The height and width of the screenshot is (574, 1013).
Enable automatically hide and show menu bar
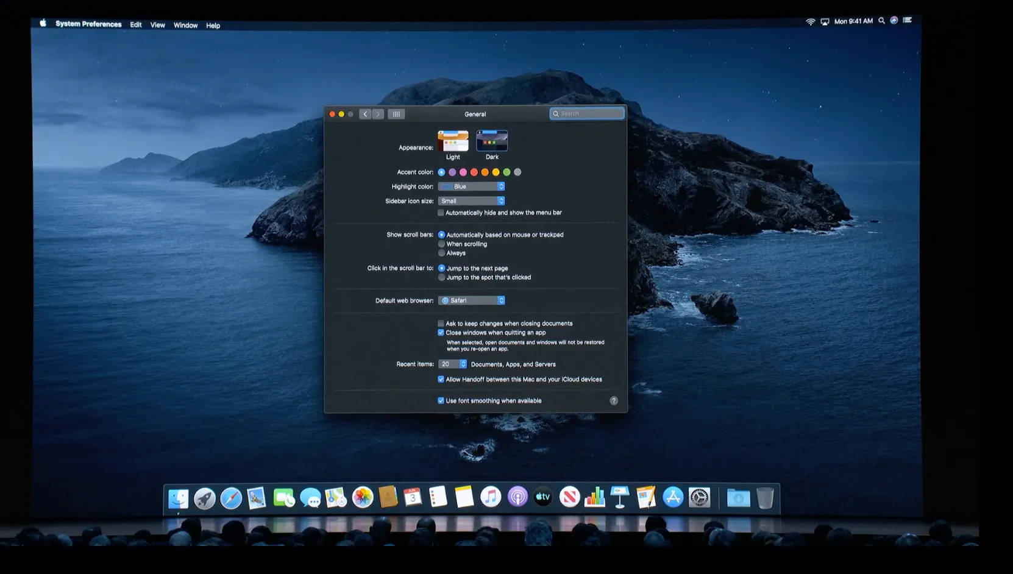(441, 213)
